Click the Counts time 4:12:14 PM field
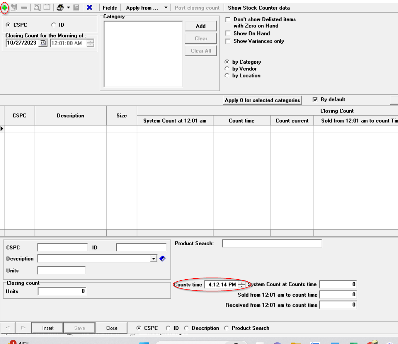 coord(222,285)
